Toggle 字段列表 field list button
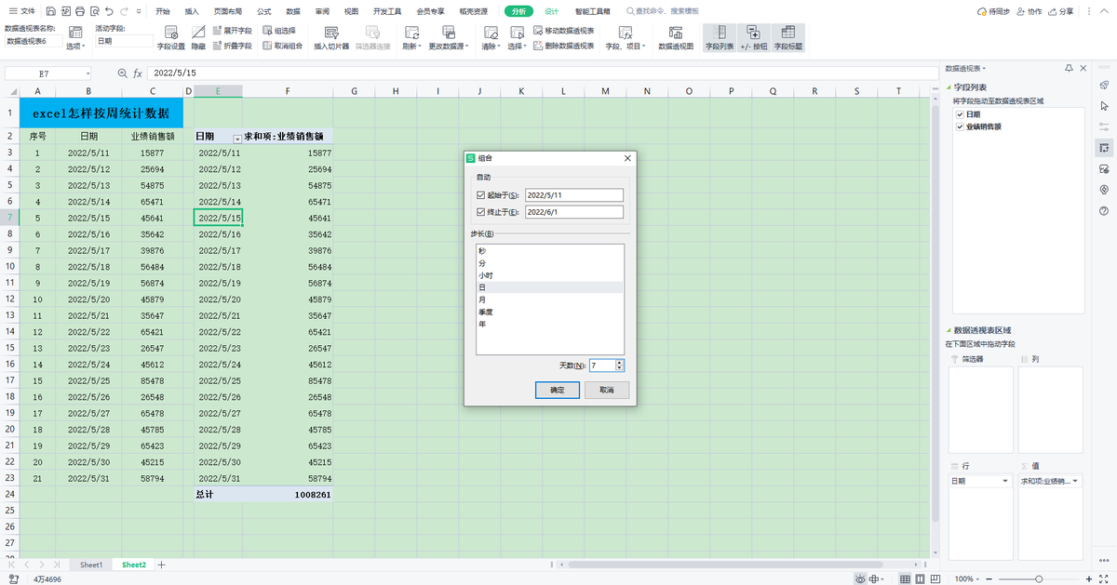This screenshot has height=585, width=1117. coord(719,37)
